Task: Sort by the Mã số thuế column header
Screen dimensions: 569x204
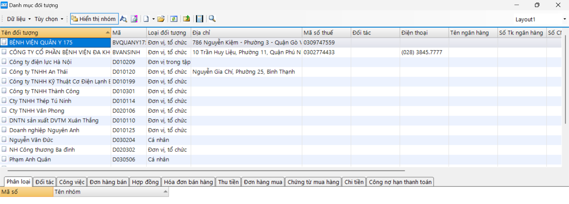Action: pyautogui.click(x=326, y=32)
